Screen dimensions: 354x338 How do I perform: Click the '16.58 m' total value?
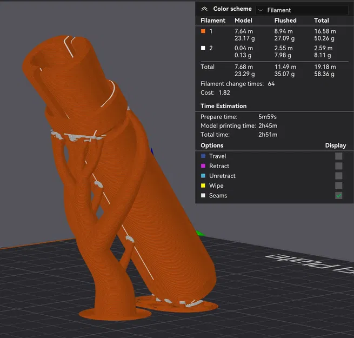tap(325, 31)
